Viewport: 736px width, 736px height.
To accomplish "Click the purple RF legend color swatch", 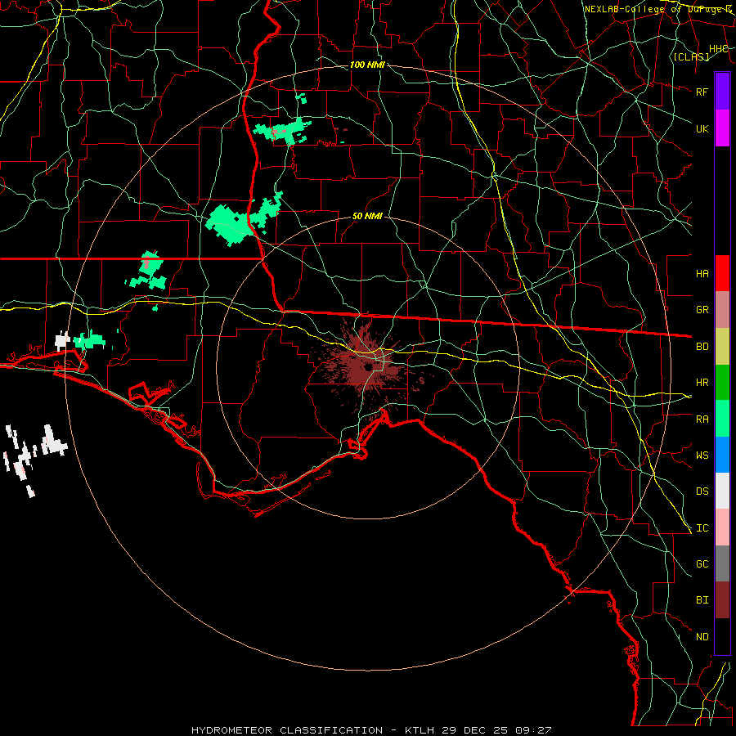I will pyautogui.click(x=722, y=92).
